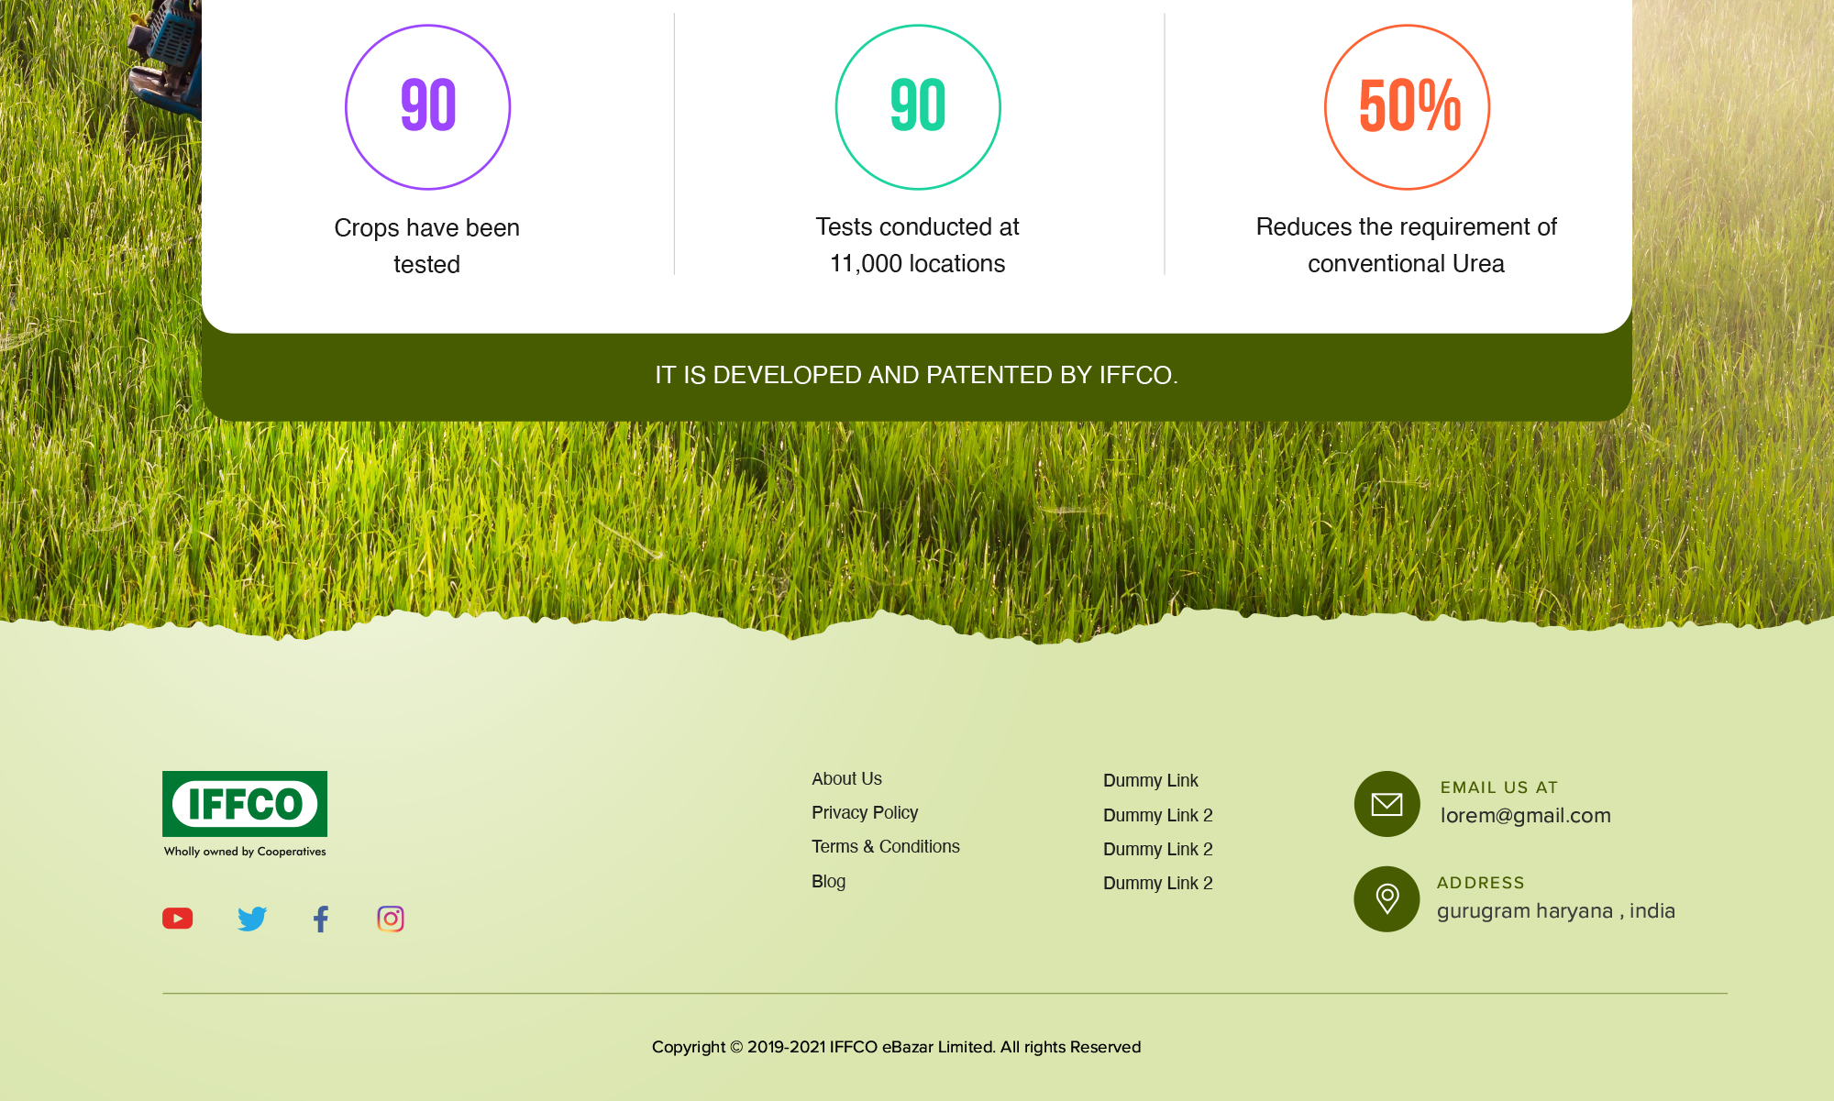
Task: Visit the Facebook page icon
Action: click(321, 919)
